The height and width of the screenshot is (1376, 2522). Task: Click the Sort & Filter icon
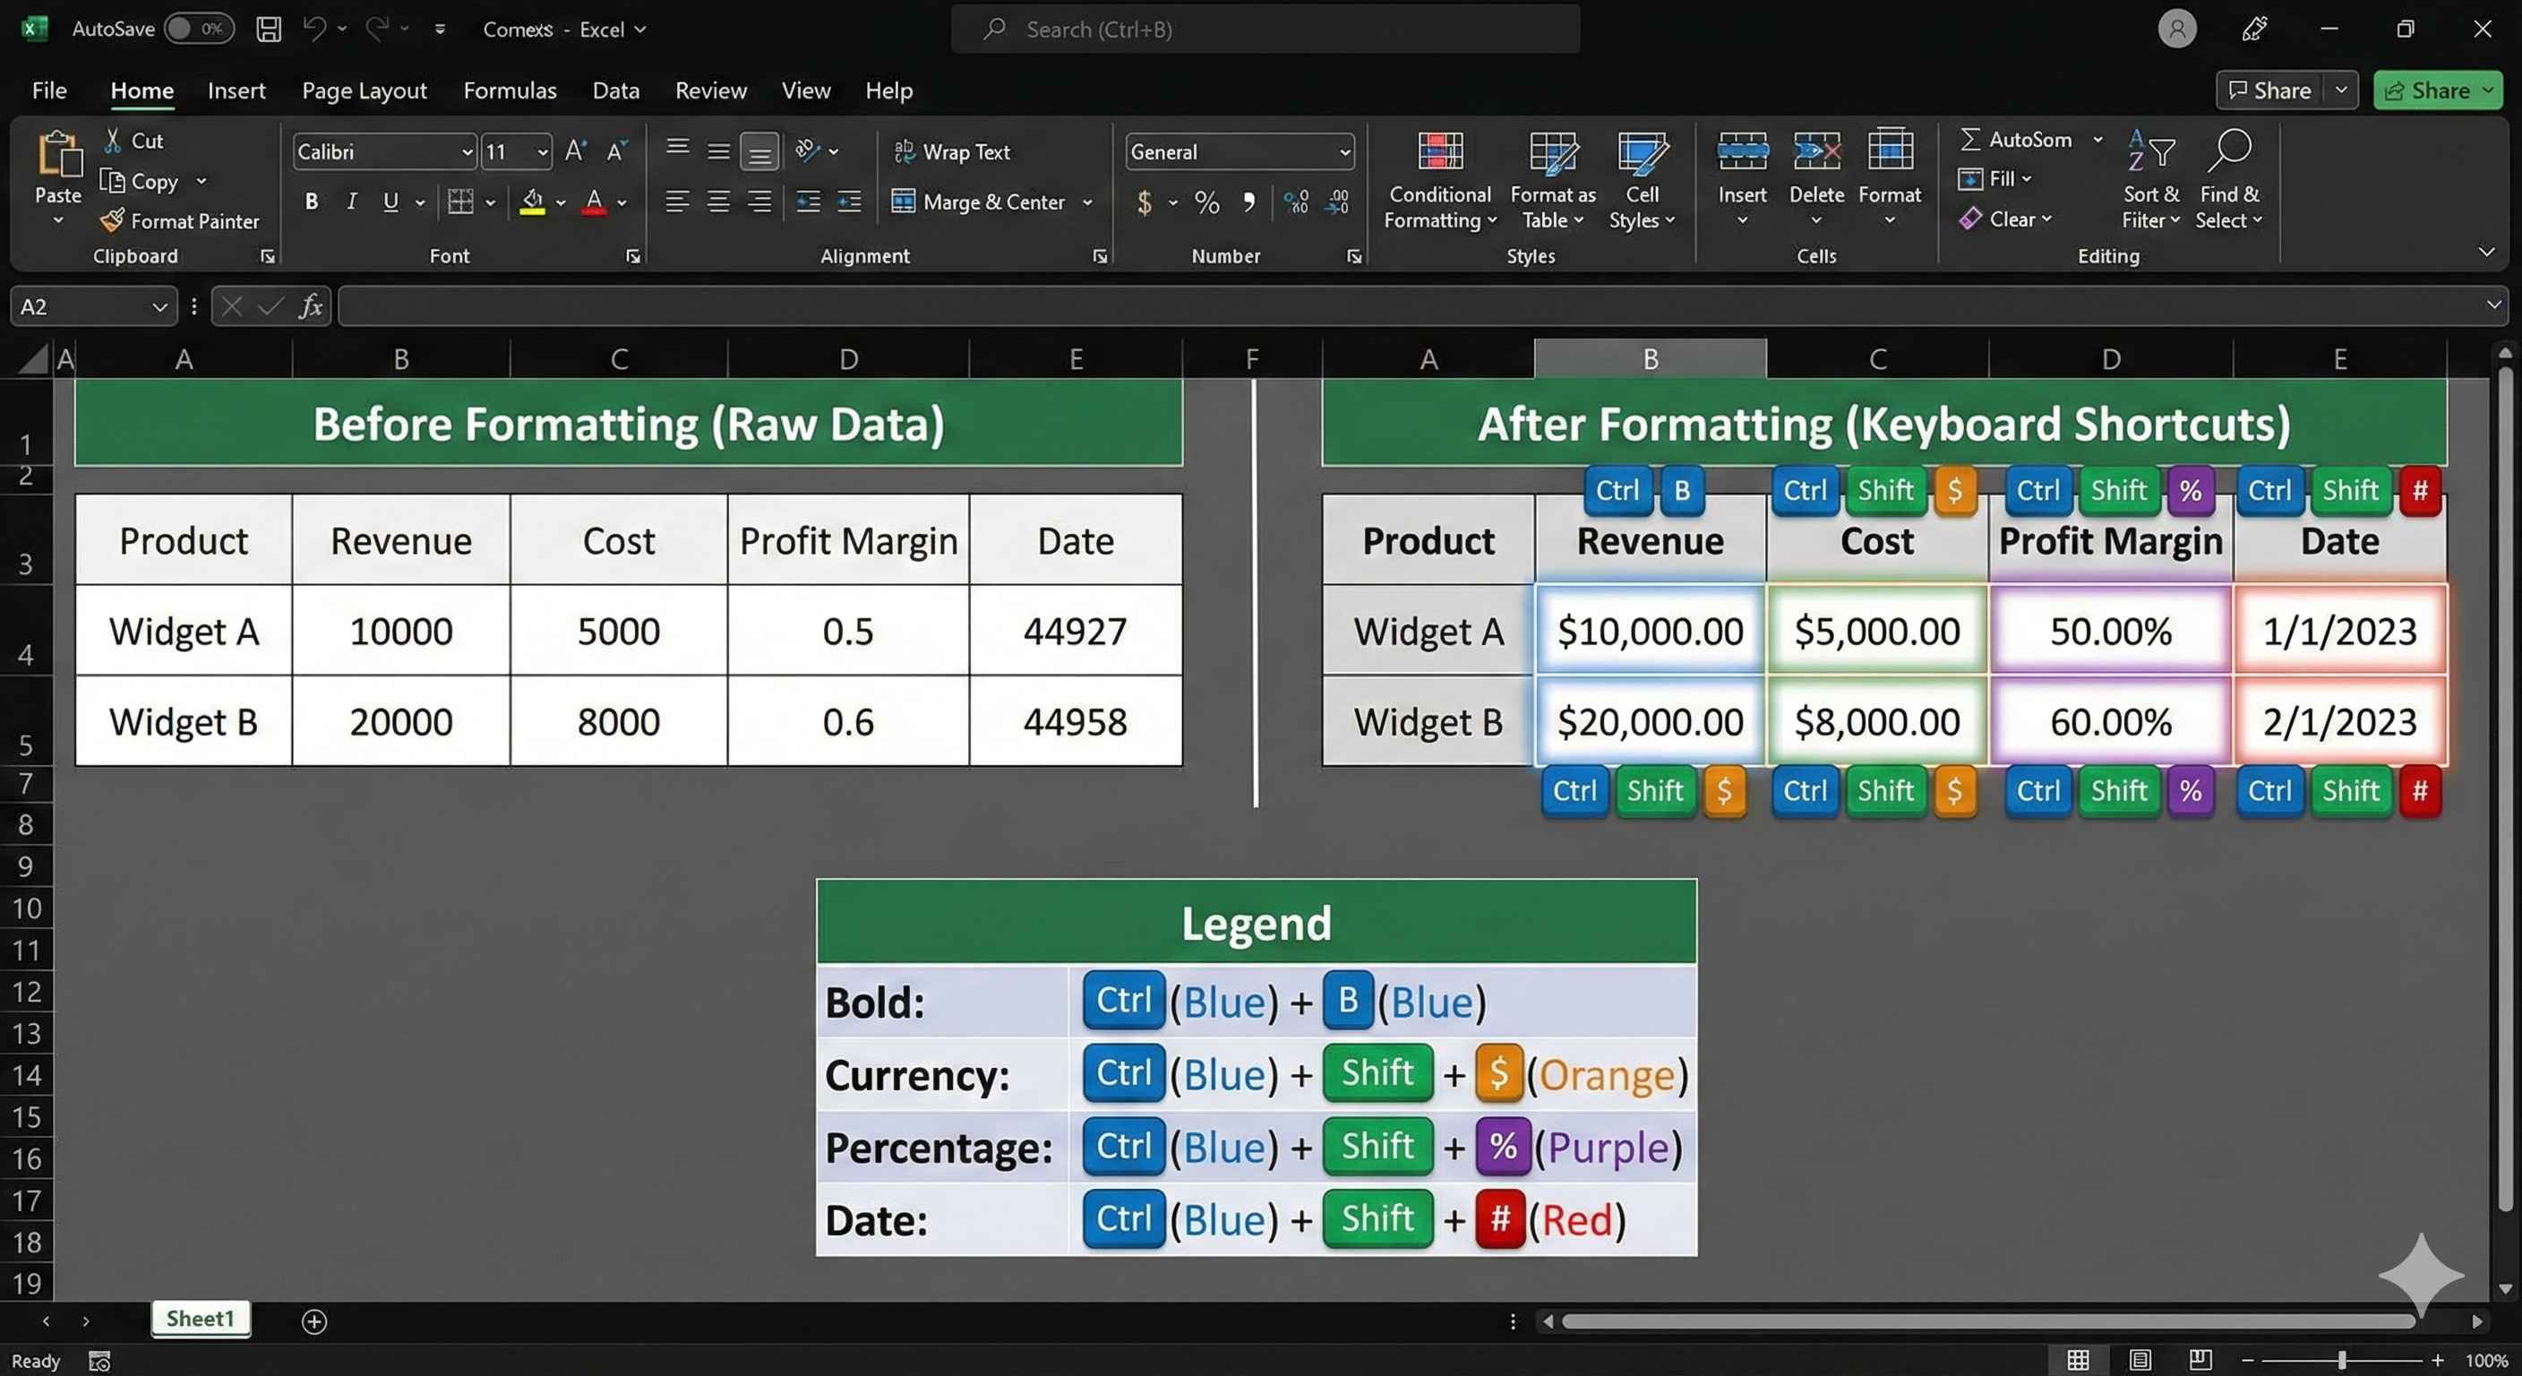click(2151, 150)
